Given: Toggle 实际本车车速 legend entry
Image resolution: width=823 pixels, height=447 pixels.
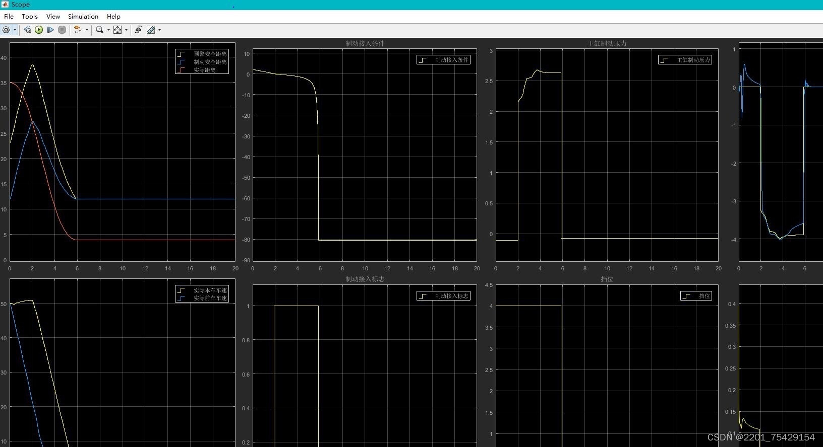Looking at the screenshot, I should (202, 290).
